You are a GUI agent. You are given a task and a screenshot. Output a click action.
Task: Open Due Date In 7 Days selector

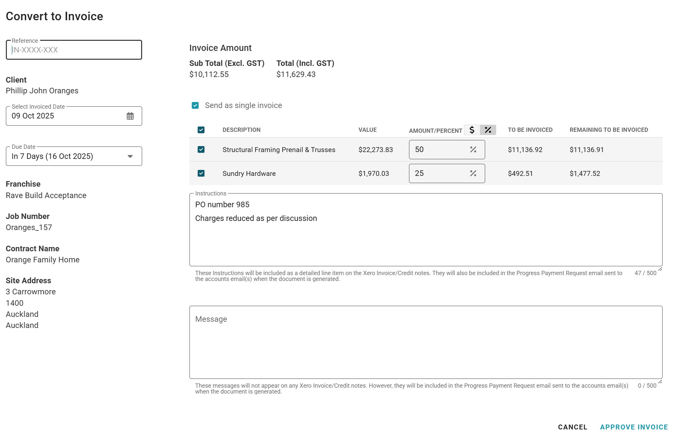65,156
